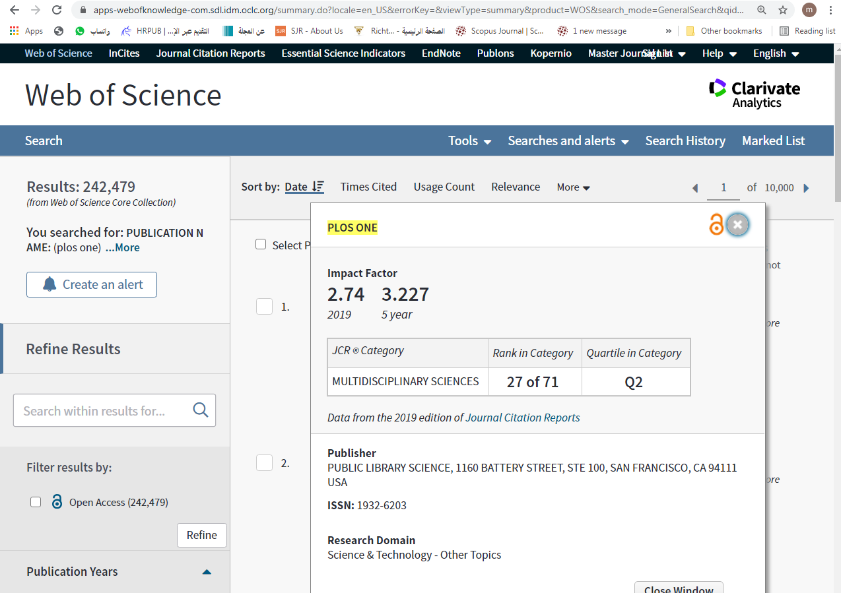Switch to InCites
841x593 pixels.
coord(124,53)
